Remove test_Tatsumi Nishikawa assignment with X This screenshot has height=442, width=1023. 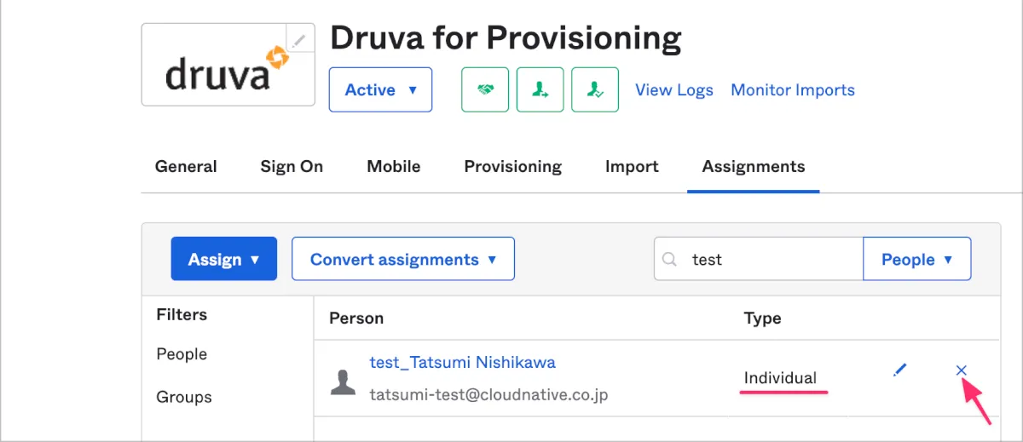click(961, 370)
